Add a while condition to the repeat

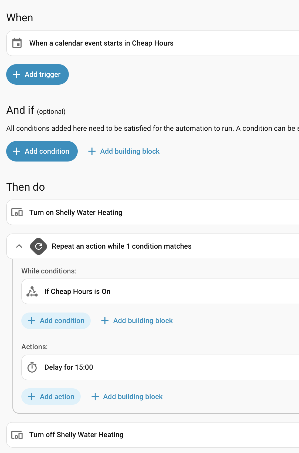(x=56, y=321)
